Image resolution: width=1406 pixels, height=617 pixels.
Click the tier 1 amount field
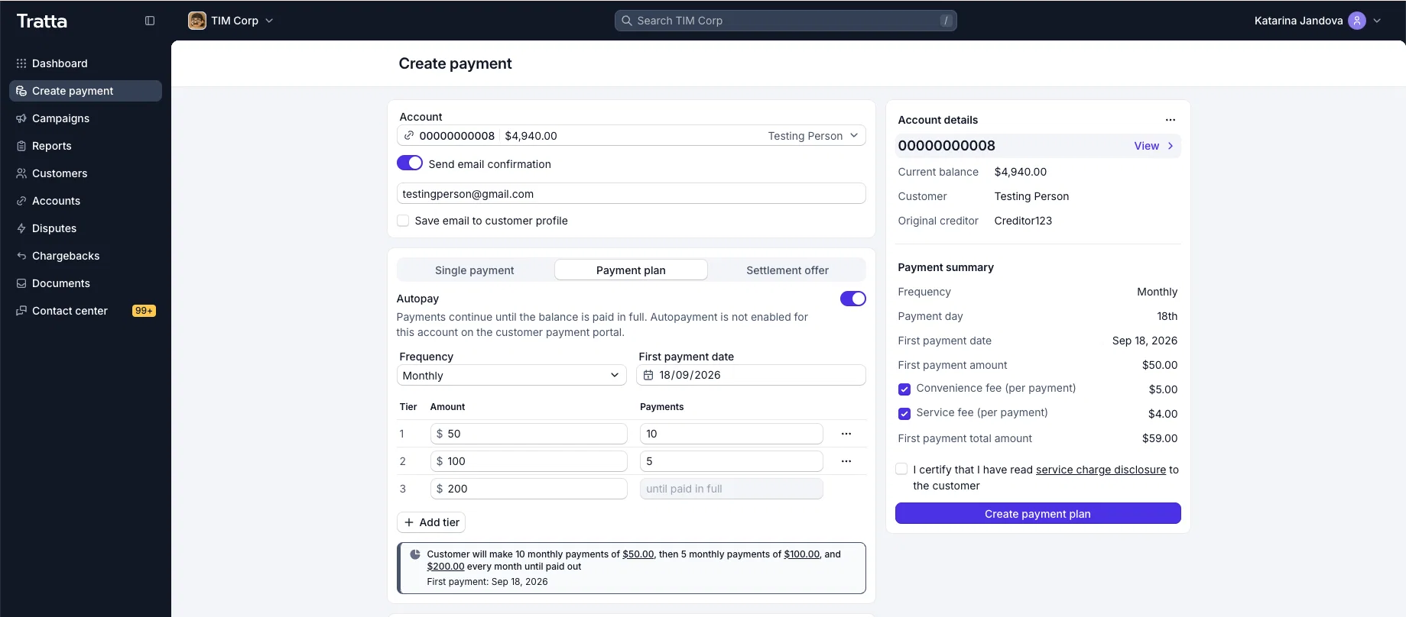point(529,434)
